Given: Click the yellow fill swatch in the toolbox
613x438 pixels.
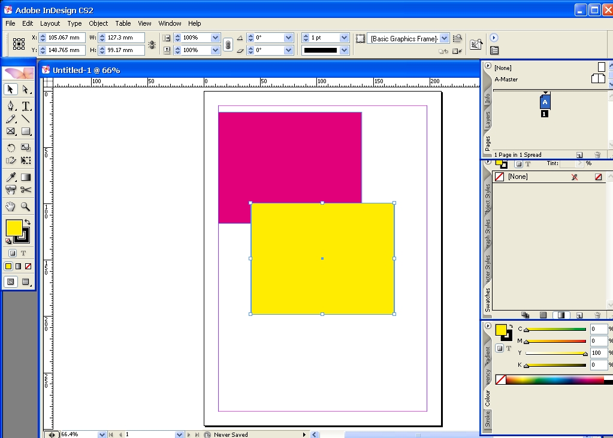Looking at the screenshot, I should coord(14,228).
